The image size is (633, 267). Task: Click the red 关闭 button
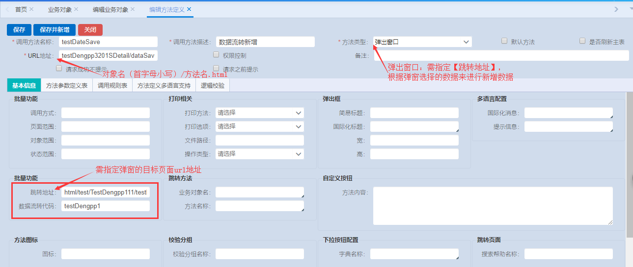[90, 29]
